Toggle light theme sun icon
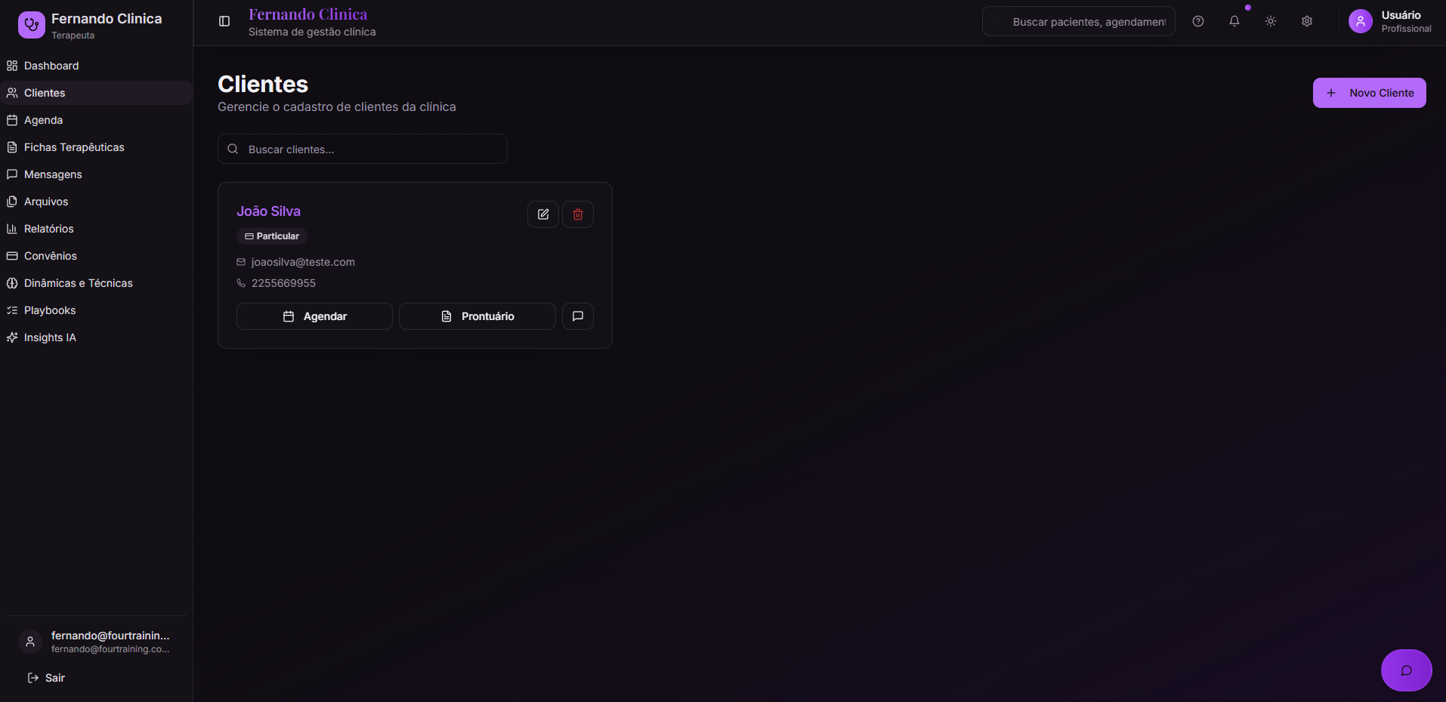 point(1271,21)
